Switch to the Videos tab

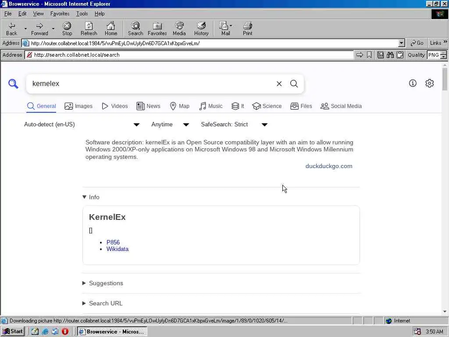coord(115,106)
